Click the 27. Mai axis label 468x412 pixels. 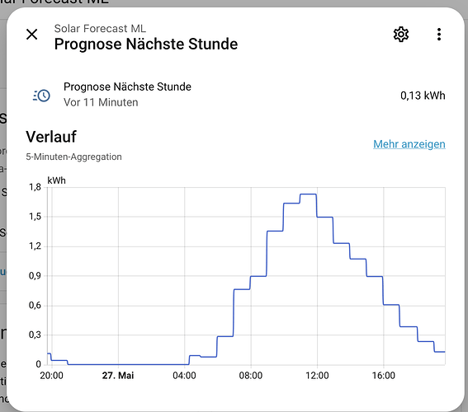(118, 376)
